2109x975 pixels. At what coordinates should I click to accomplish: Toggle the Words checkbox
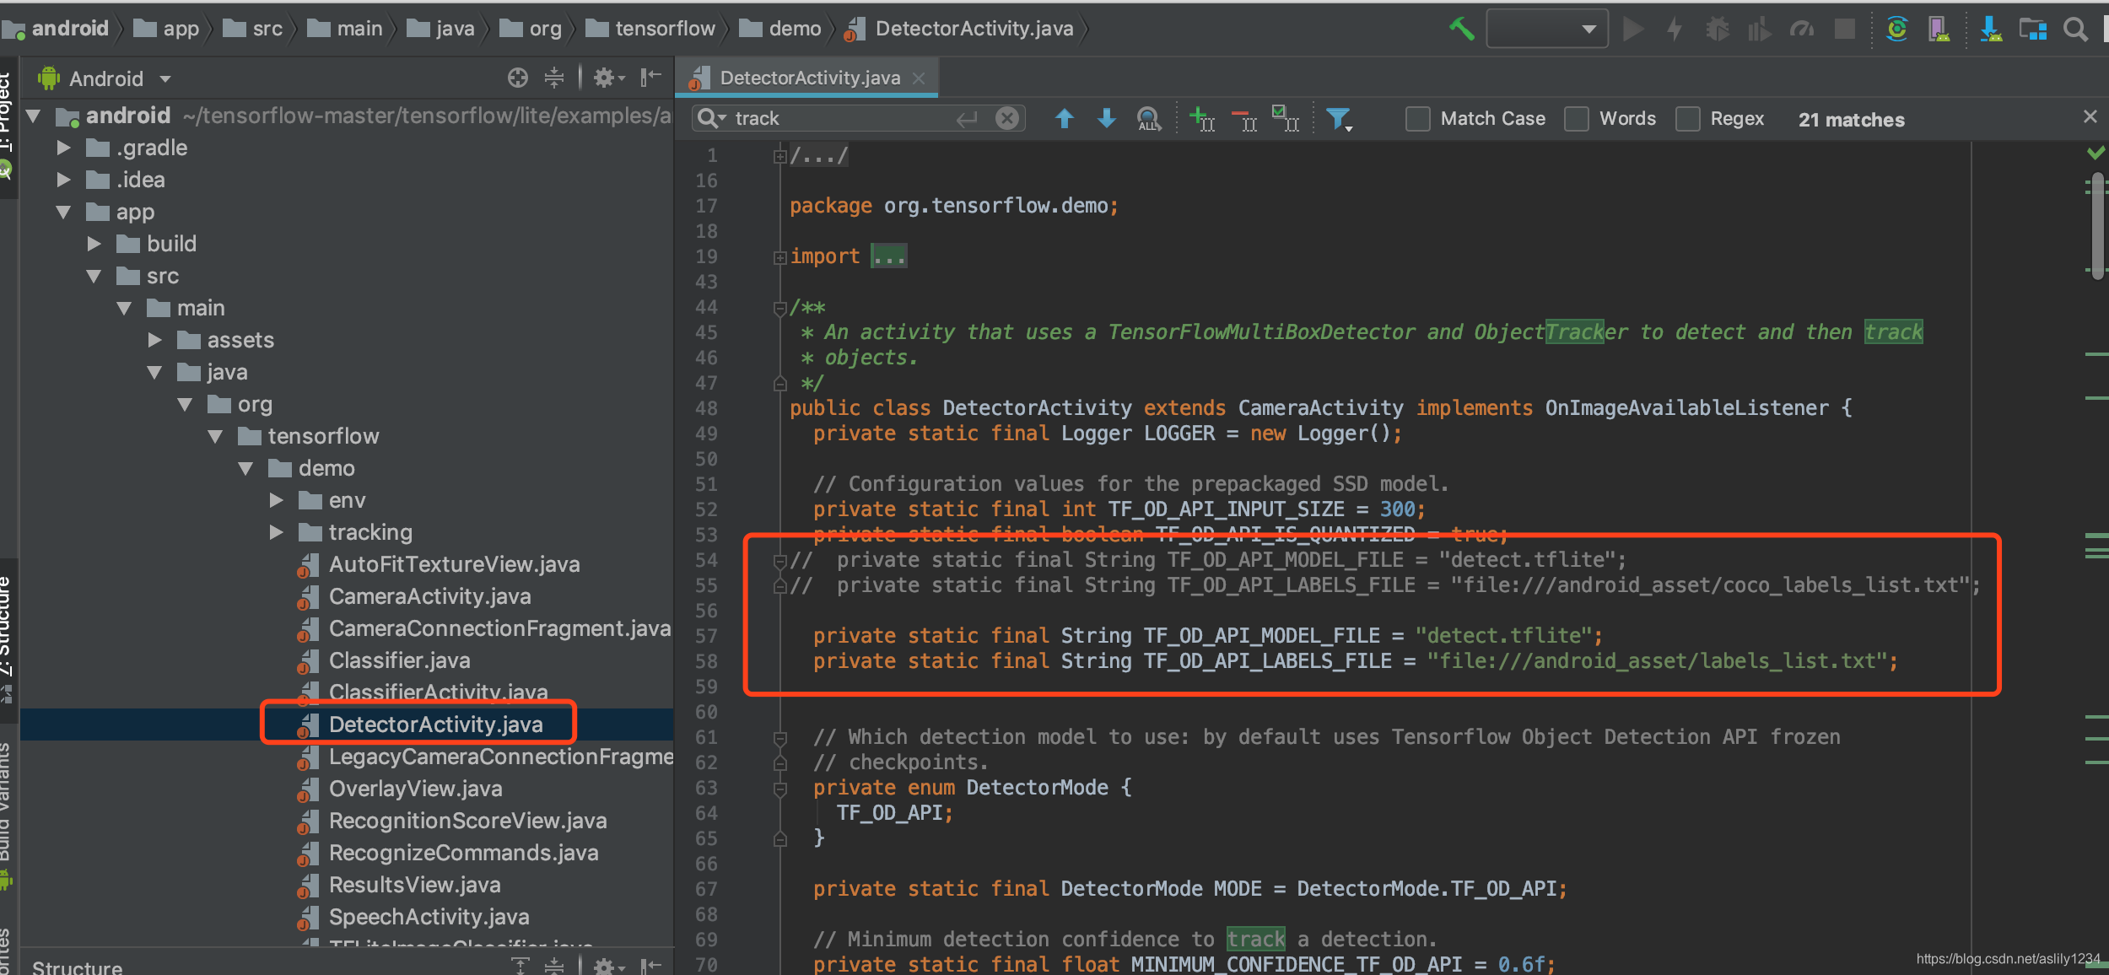click(1577, 119)
